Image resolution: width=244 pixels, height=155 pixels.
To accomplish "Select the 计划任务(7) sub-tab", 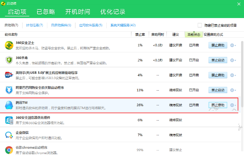I will (34, 25).
